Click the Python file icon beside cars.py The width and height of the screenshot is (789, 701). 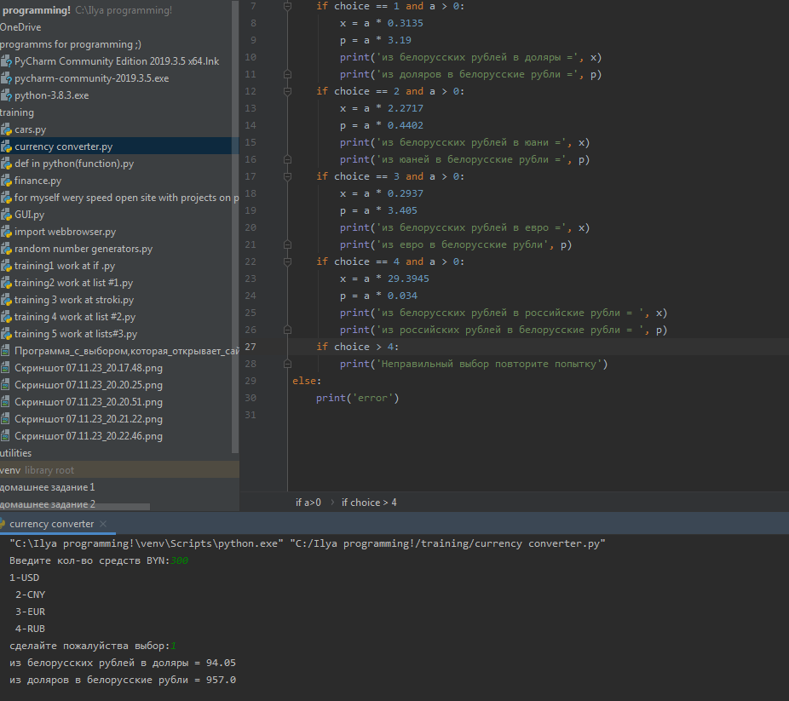click(x=6, y=129)
